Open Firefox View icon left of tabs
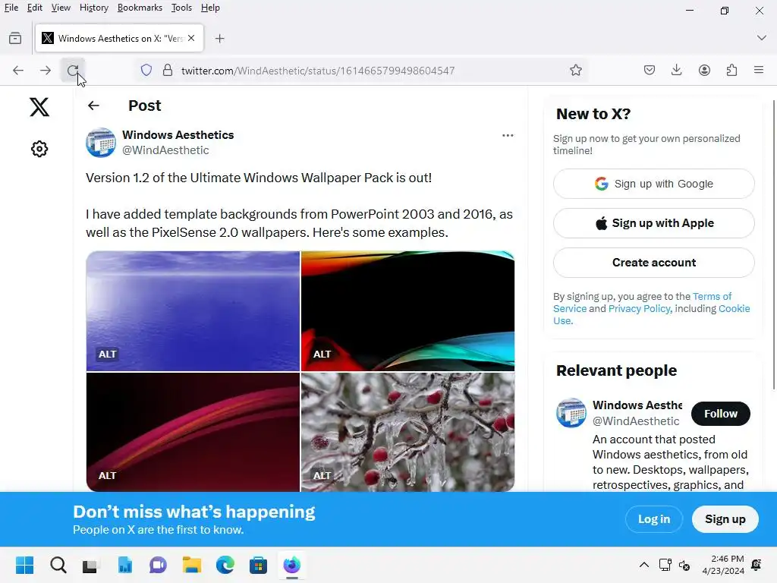This screenshot has width=777, height=583. point(15,38)
